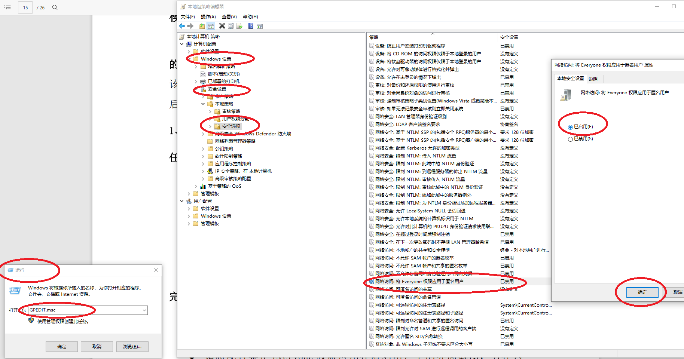Image resolution: width=684 pixels, height=359 pixels.
Task: Open the 操作(A) menu
Action: pyautogui.click(x=208, y=17)
